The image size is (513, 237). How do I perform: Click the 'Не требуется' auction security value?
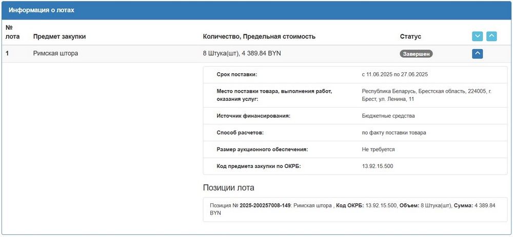(378, 149)
